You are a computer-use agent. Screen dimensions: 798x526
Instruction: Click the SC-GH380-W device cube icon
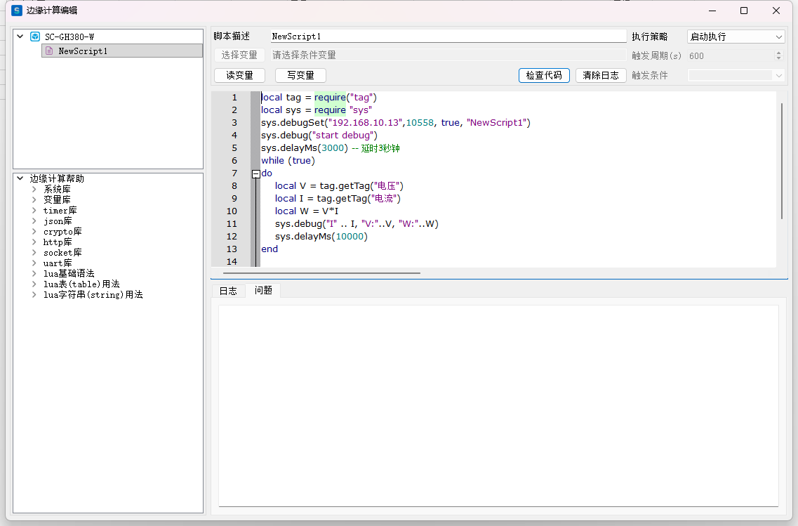(35, 37)
